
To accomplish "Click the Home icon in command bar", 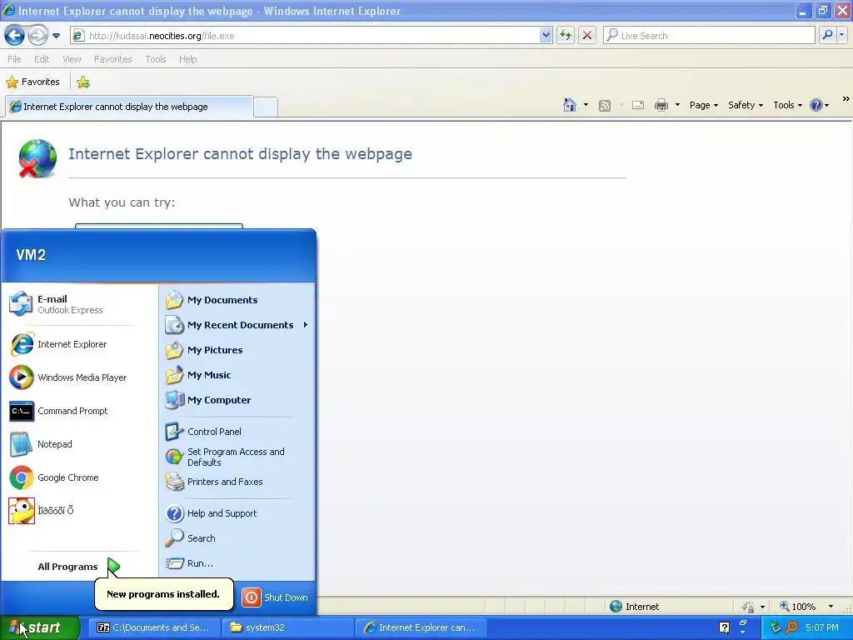I will [x=570, y=105].
